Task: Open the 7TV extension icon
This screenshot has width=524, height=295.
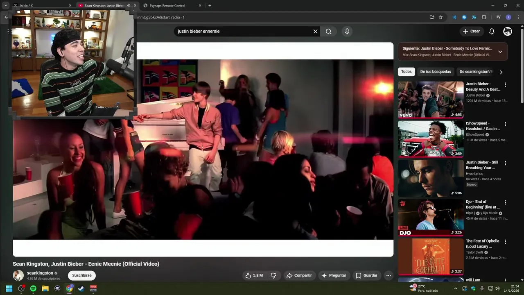Action: (x=474, y=17)
